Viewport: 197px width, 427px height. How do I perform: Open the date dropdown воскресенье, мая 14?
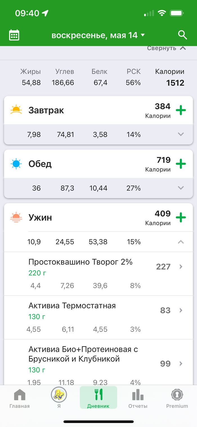[x=98, y=35]
